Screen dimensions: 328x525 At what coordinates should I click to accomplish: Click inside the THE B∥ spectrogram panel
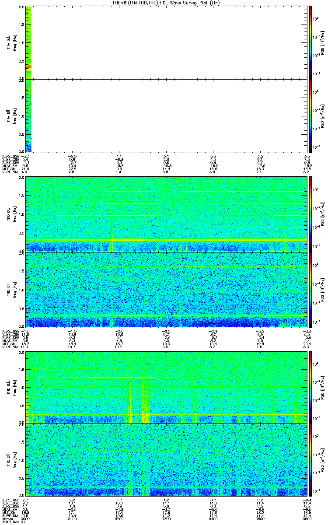pyautogui.click(x=165, y=460)
